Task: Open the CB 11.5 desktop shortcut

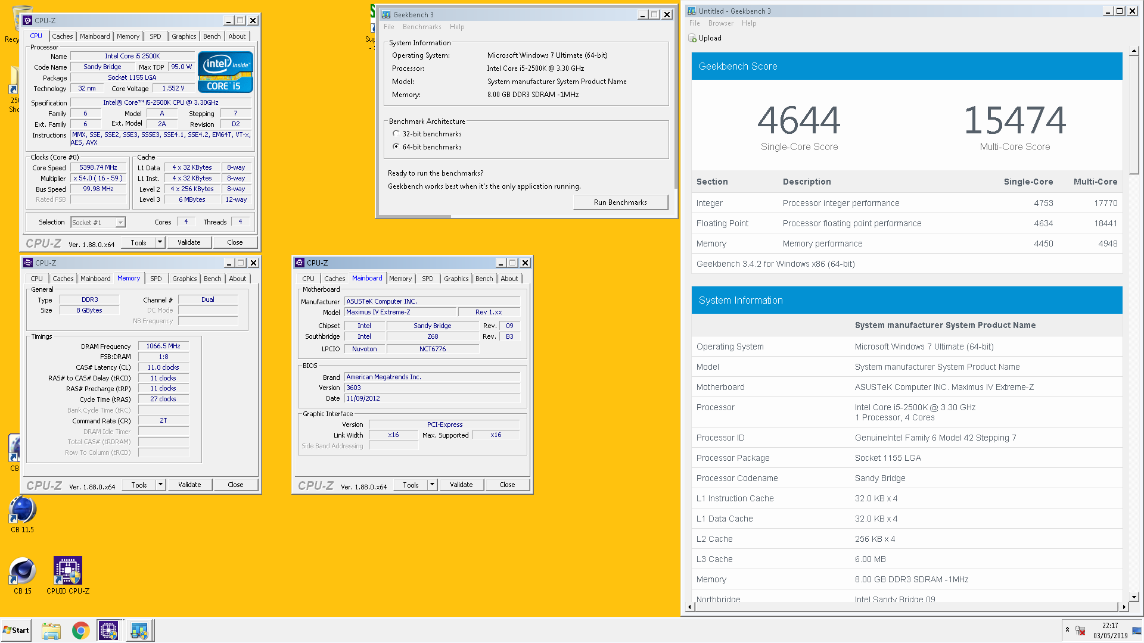Action: 23,514
